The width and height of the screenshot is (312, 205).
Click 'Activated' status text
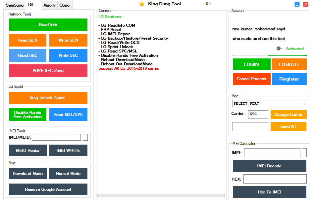295,49
